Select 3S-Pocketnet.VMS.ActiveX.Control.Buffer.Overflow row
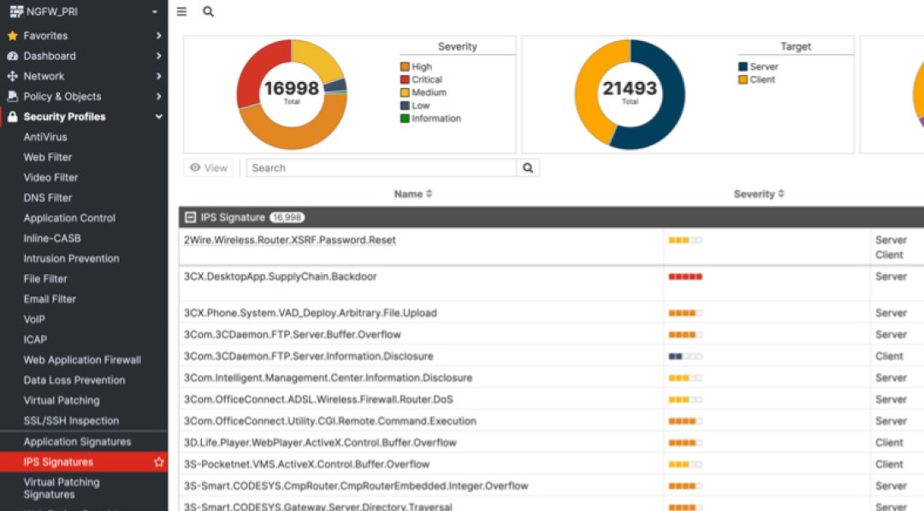 pos(551,464)
